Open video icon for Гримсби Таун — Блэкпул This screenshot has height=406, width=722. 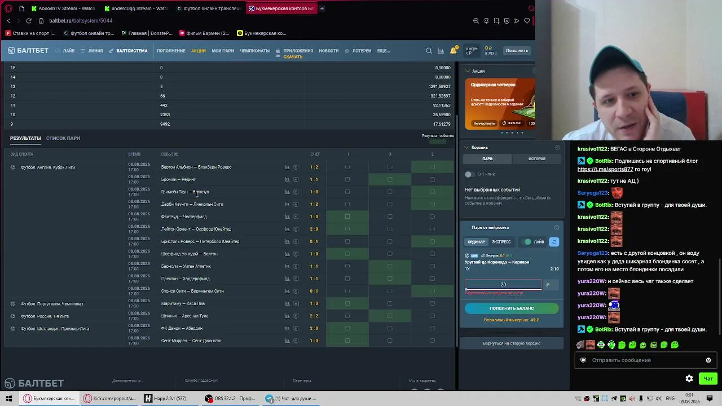(x=296, y=192)
